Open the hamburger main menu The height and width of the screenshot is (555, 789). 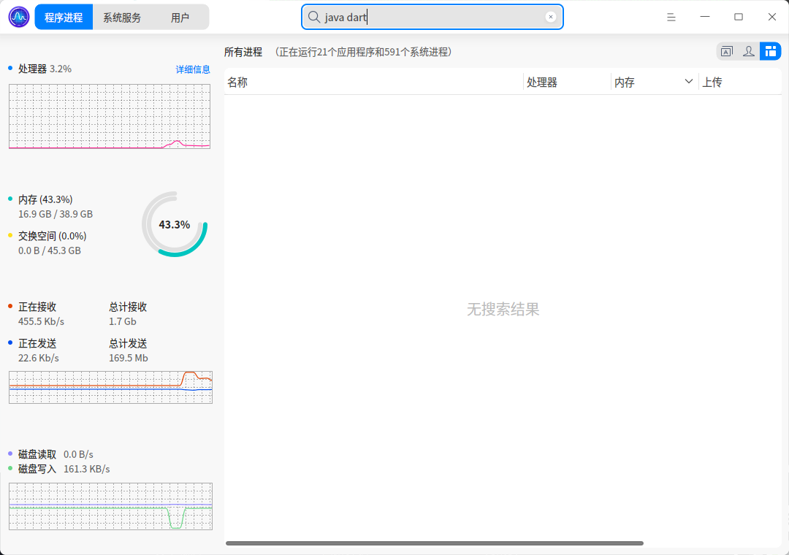tap(671, 17)
